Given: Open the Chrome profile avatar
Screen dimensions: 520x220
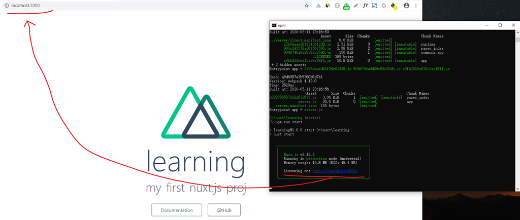Looking at the screenshot, I should [x=407, y=6].
